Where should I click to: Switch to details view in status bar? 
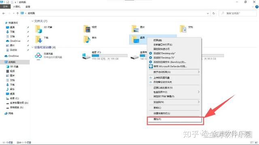[252, 142]
